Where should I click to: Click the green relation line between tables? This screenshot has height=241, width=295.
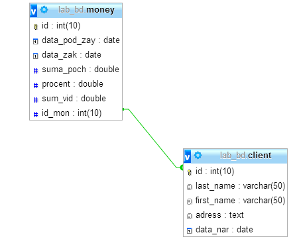click(x=152, y=138)
